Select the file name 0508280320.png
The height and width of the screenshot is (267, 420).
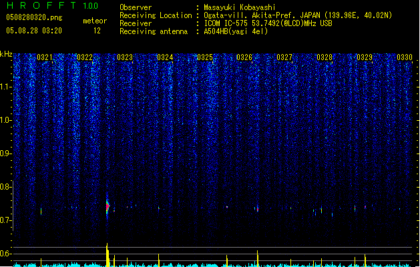(34, 17)
